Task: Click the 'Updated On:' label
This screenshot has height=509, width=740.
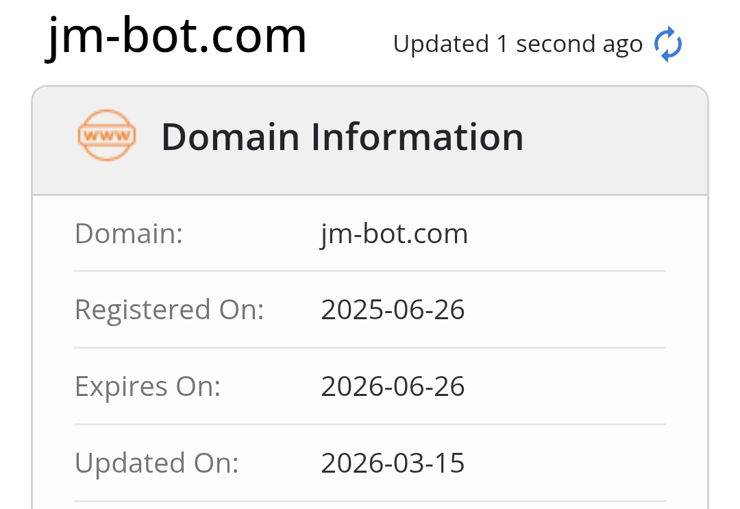Action: [156, 463]
